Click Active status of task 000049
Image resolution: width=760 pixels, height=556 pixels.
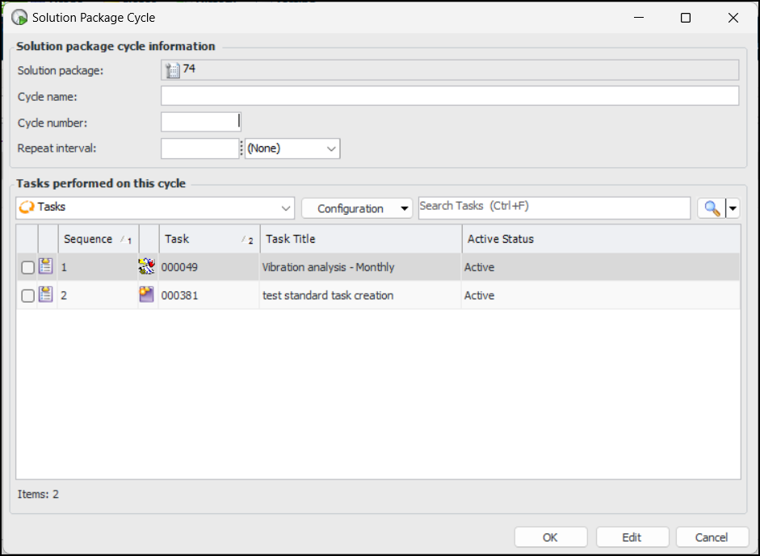point(480,267)
